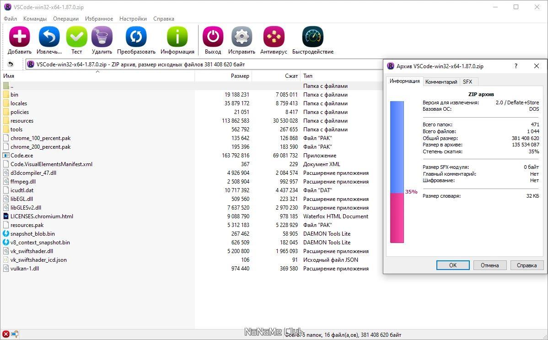Click the Справка button in dialog
The height and width of the screenshot is (340, 548).
[527, 265]
